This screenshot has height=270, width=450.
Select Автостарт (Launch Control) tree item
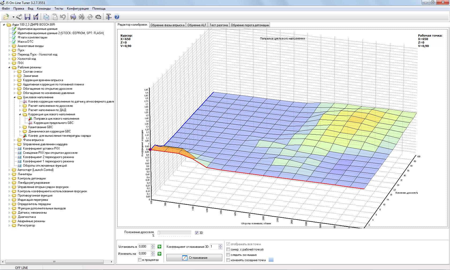click(36, 170)
